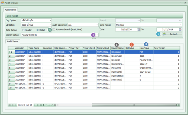Jump to first record in navigator
Screen dimensions: 188x115
10,105
